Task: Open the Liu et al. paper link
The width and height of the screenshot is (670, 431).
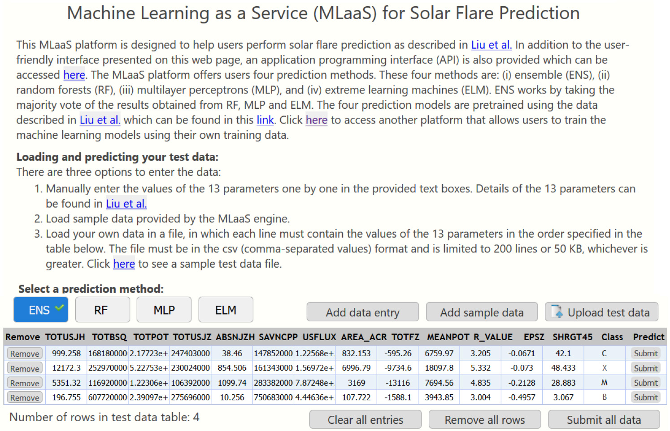Action: tap(491, 45)
